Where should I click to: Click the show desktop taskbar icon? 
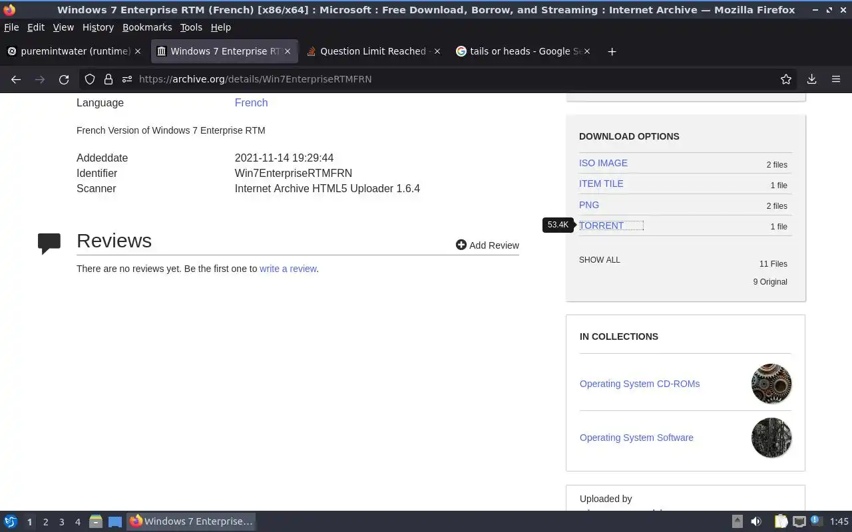115,522
